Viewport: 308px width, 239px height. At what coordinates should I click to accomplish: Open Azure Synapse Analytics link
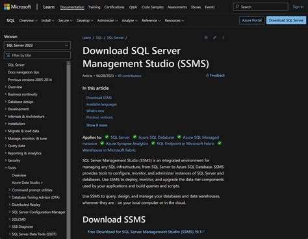tap(127, 144)
